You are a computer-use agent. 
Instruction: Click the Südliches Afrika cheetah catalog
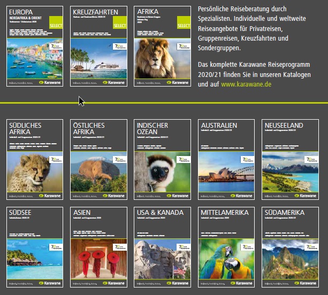[x=35, y=159]
